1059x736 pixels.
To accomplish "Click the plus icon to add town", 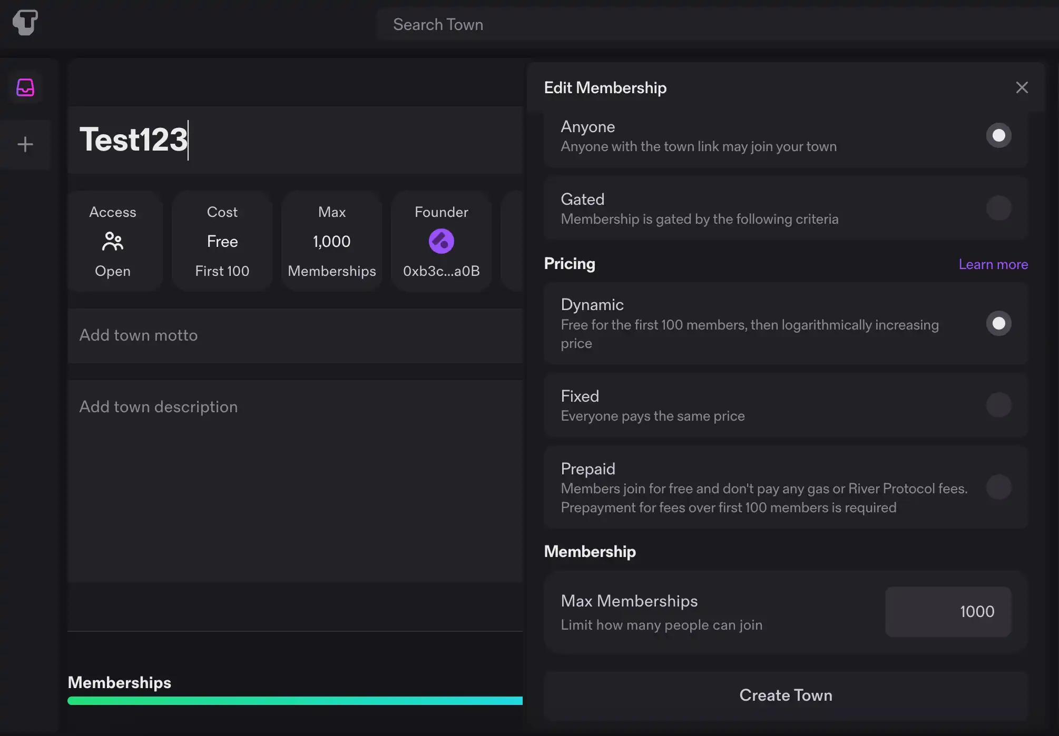I will click(25, 144).
